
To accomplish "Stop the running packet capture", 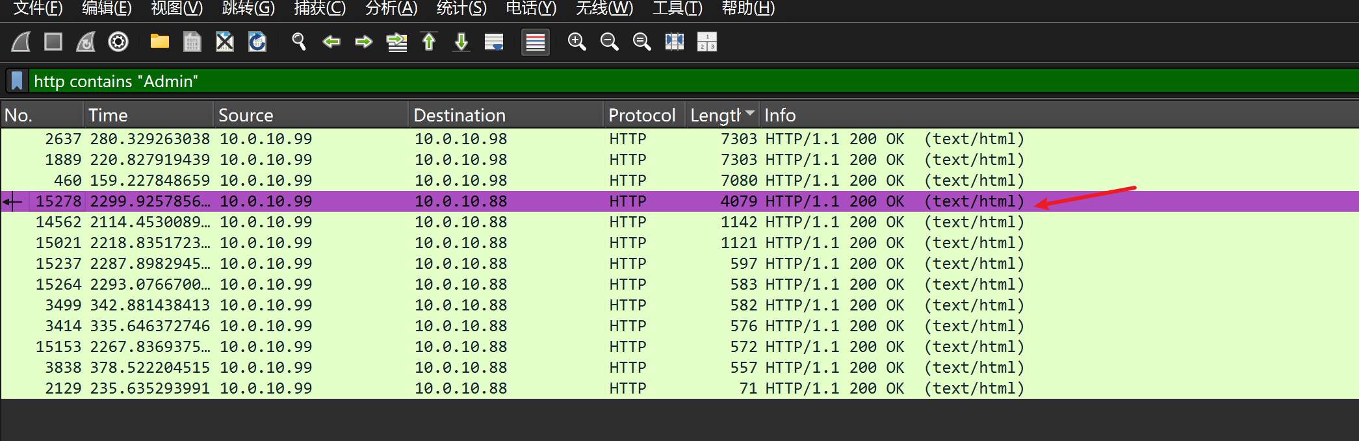I will [x=53, y=42].
